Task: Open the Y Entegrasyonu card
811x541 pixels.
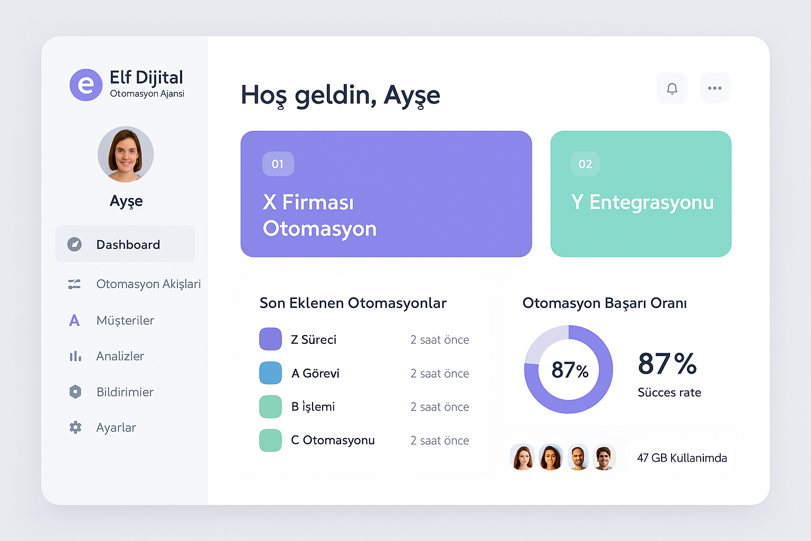Action: pos(640,194)
